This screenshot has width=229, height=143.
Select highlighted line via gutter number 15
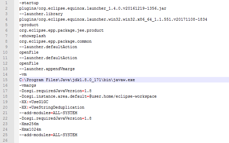point(5,80)
